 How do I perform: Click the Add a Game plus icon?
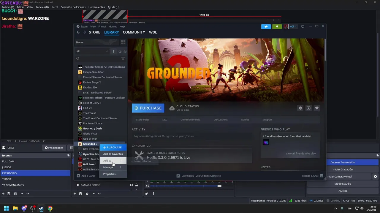(x=78, y=176)
